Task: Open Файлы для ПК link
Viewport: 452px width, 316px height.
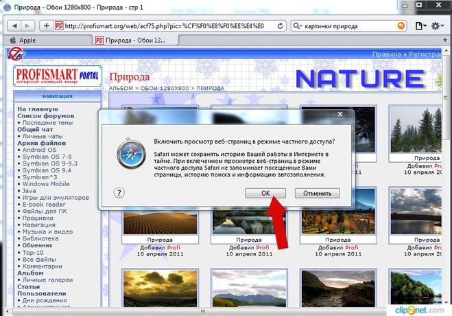Action: tap(45, 212)
